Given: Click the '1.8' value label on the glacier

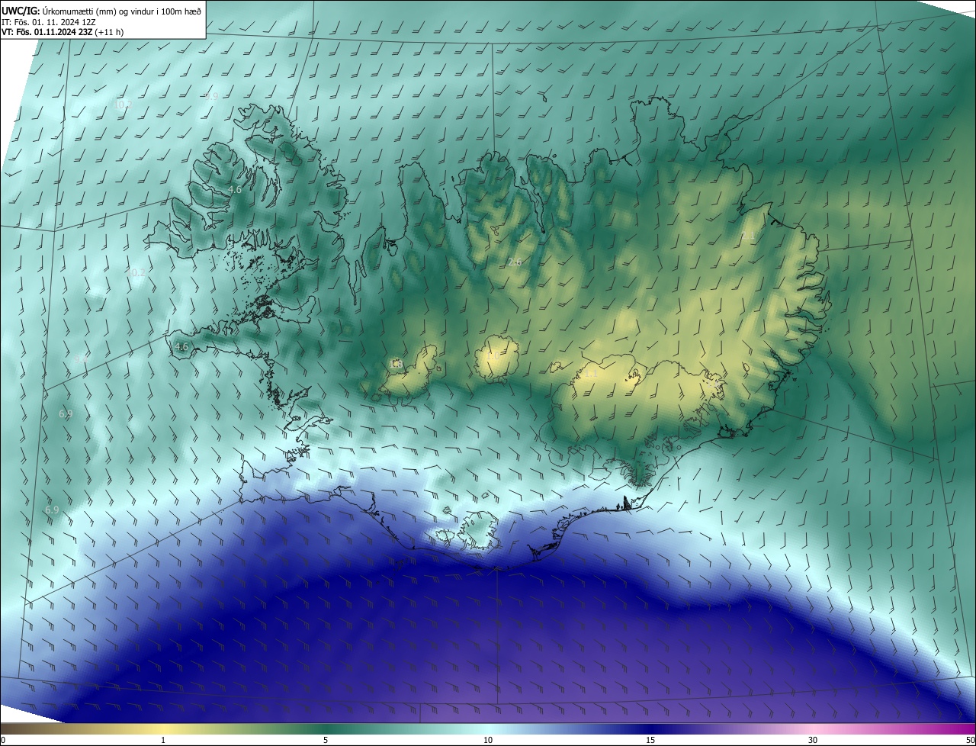Looking at the screenshot, I should tap(396, 365).
